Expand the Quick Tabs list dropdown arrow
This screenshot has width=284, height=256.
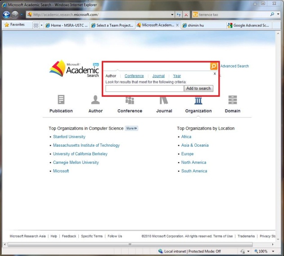(x=41, y=25)
